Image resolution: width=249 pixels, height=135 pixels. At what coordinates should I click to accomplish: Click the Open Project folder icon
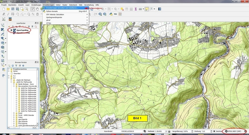[x=8, y=9]
